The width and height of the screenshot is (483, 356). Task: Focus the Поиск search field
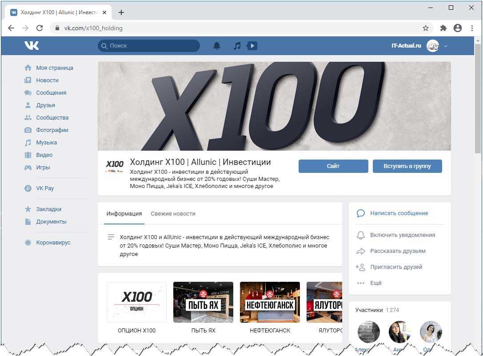pyautogui.click(x=149, y=46)
